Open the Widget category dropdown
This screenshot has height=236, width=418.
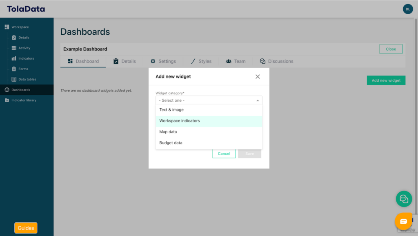click(209, 100)
